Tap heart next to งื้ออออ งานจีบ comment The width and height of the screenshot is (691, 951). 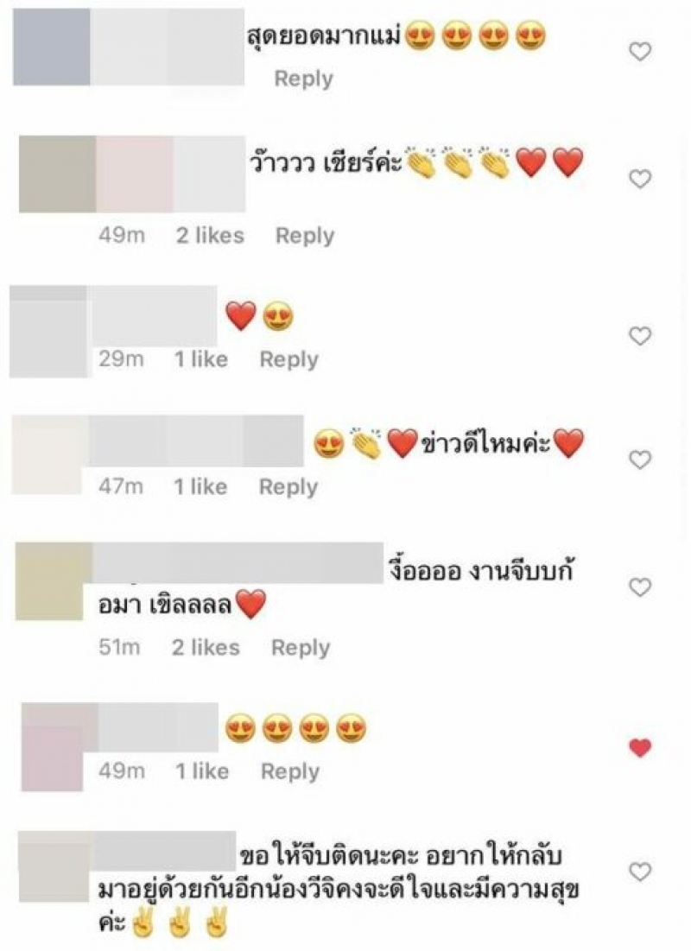tap(639, 587)
